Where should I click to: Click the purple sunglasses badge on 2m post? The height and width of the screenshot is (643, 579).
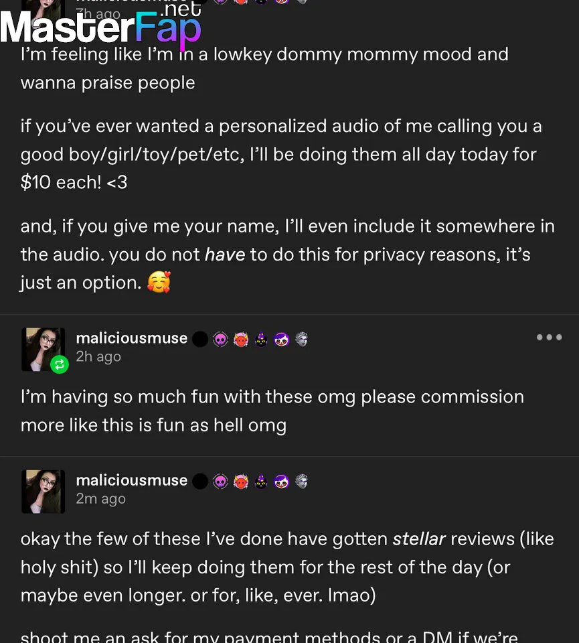coord(281,482)
